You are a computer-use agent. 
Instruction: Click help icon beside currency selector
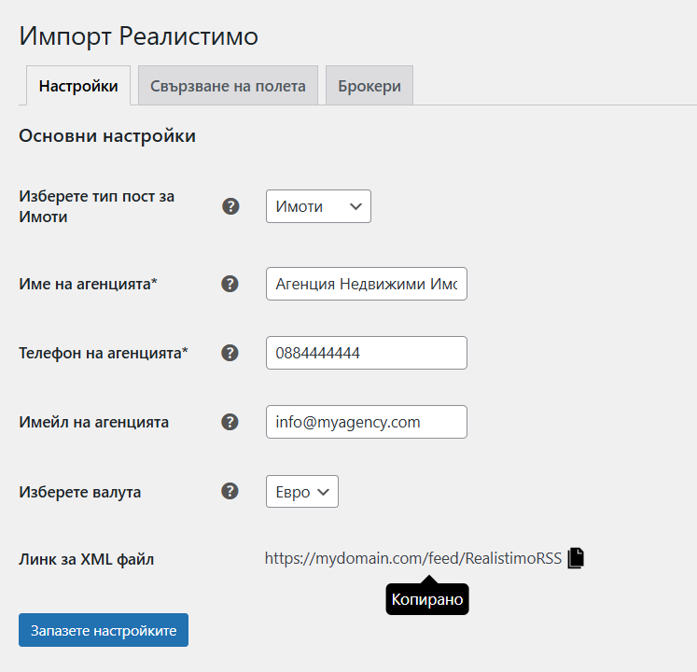230,491
